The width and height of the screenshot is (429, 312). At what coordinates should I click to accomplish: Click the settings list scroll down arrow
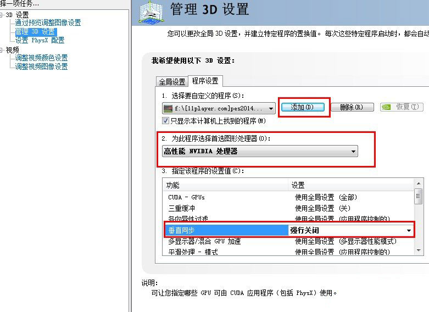click(x=419, y=250)
